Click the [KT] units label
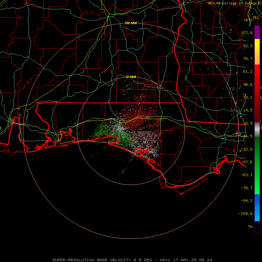The width and height of the screenshot is (262, 262). pos(249,20)
